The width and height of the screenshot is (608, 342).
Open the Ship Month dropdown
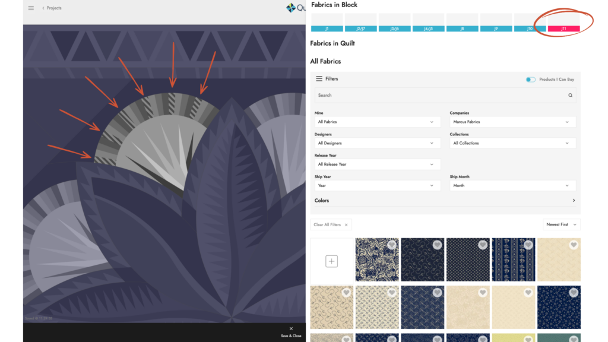[512, 186]
